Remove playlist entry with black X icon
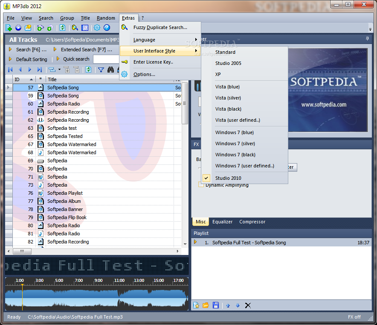 click(248, 305)
